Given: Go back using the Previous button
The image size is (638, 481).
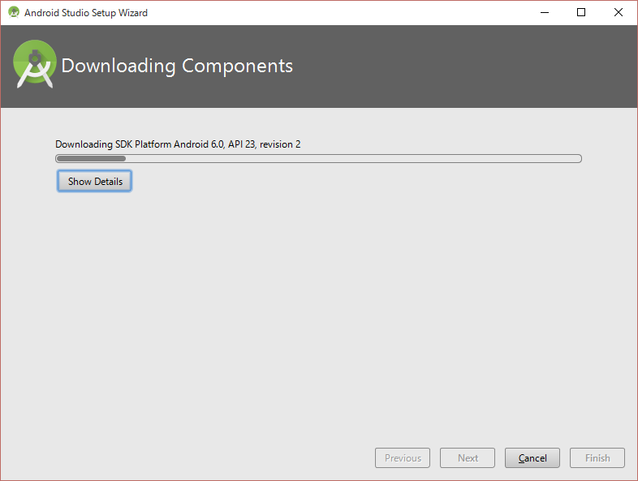Looking at the screenshot, I should coord(403,457).
